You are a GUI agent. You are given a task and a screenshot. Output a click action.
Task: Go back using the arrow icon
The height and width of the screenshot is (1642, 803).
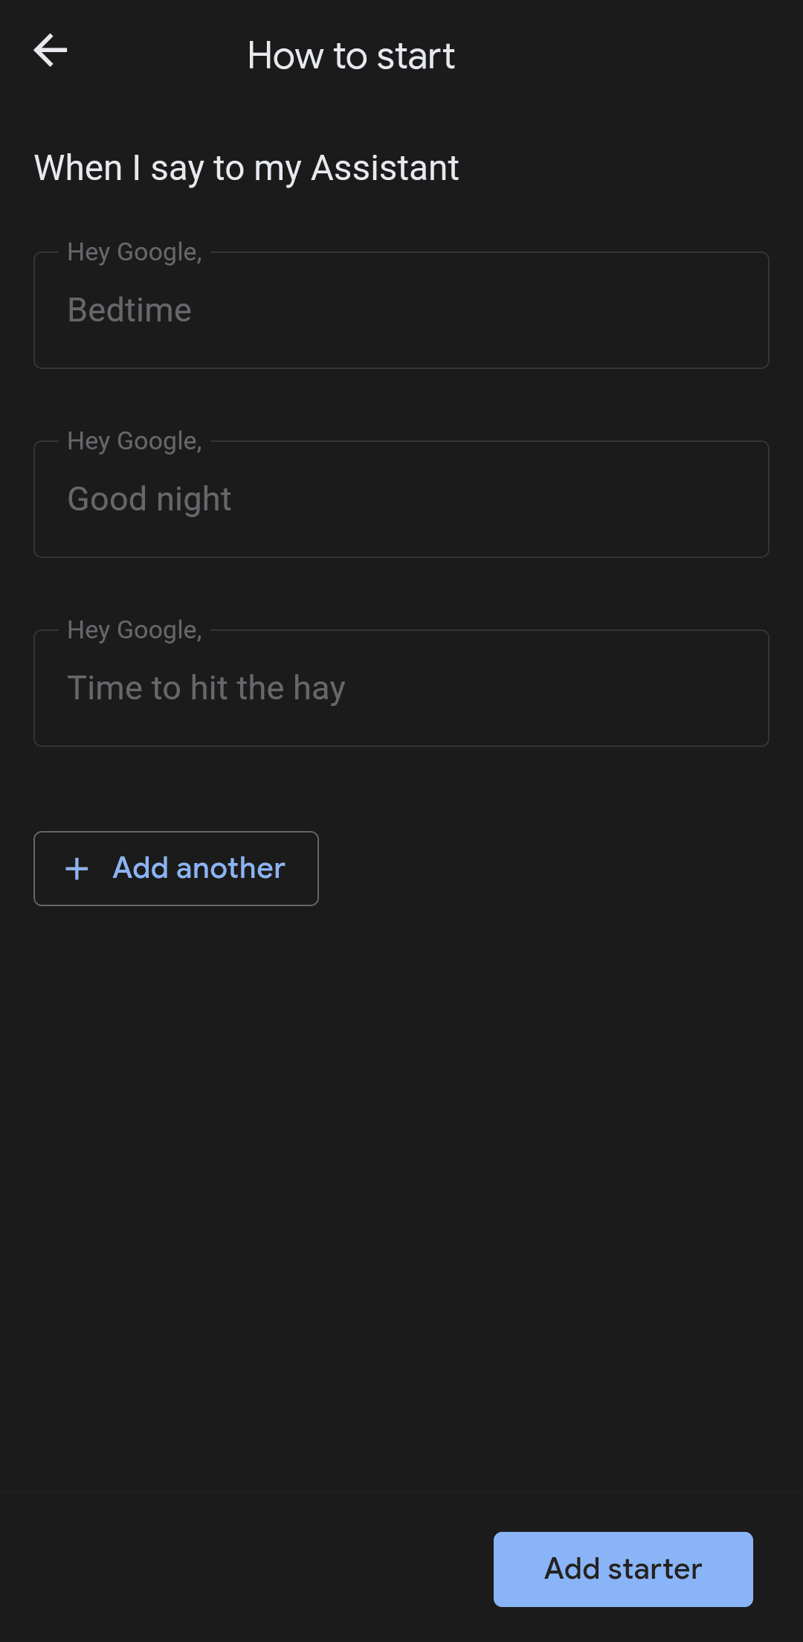pyautogui.click(x=51, y=51)
